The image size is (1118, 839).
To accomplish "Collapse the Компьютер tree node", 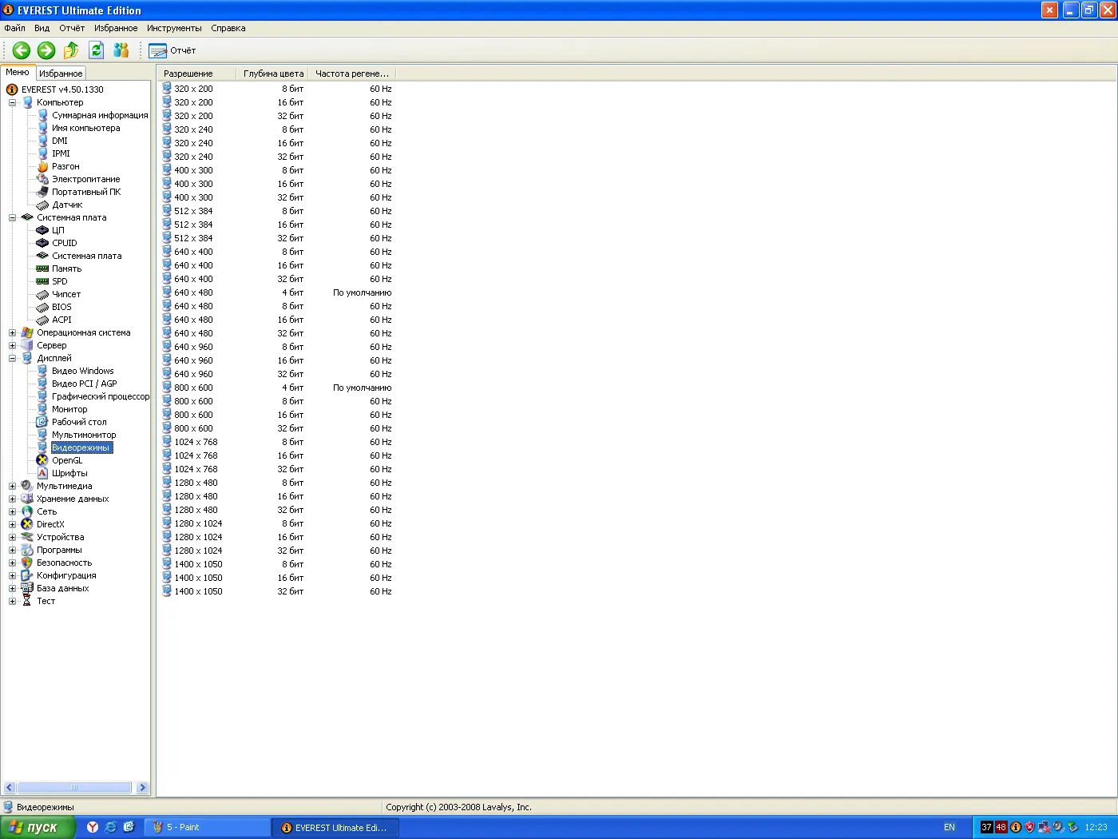I will coord(12,102).
